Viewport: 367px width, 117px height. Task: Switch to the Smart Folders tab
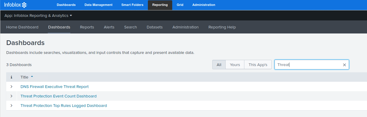132,5
